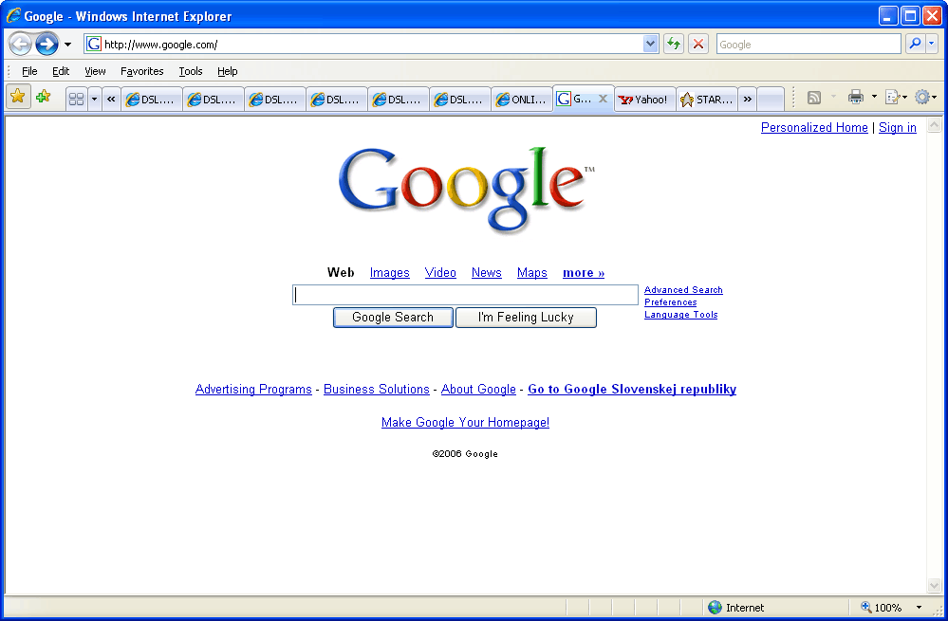Click the Internet security zone in status bar

[x=735, y=607]
